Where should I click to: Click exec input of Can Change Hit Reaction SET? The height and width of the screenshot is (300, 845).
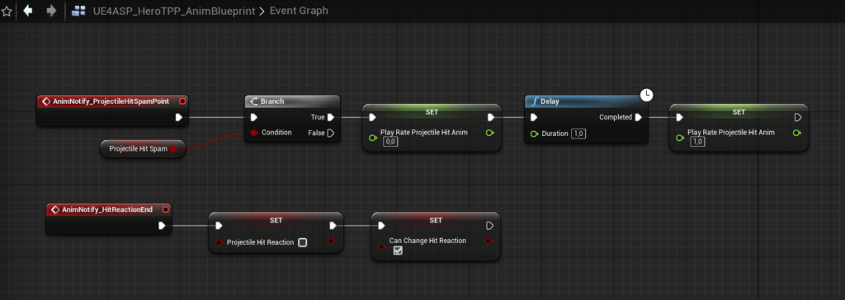(x=381, y=226)
